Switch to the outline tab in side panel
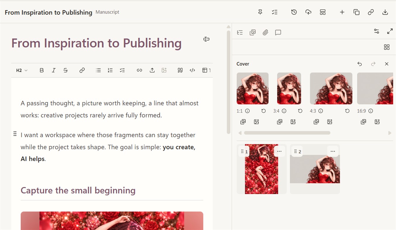 tap(240, 32)
